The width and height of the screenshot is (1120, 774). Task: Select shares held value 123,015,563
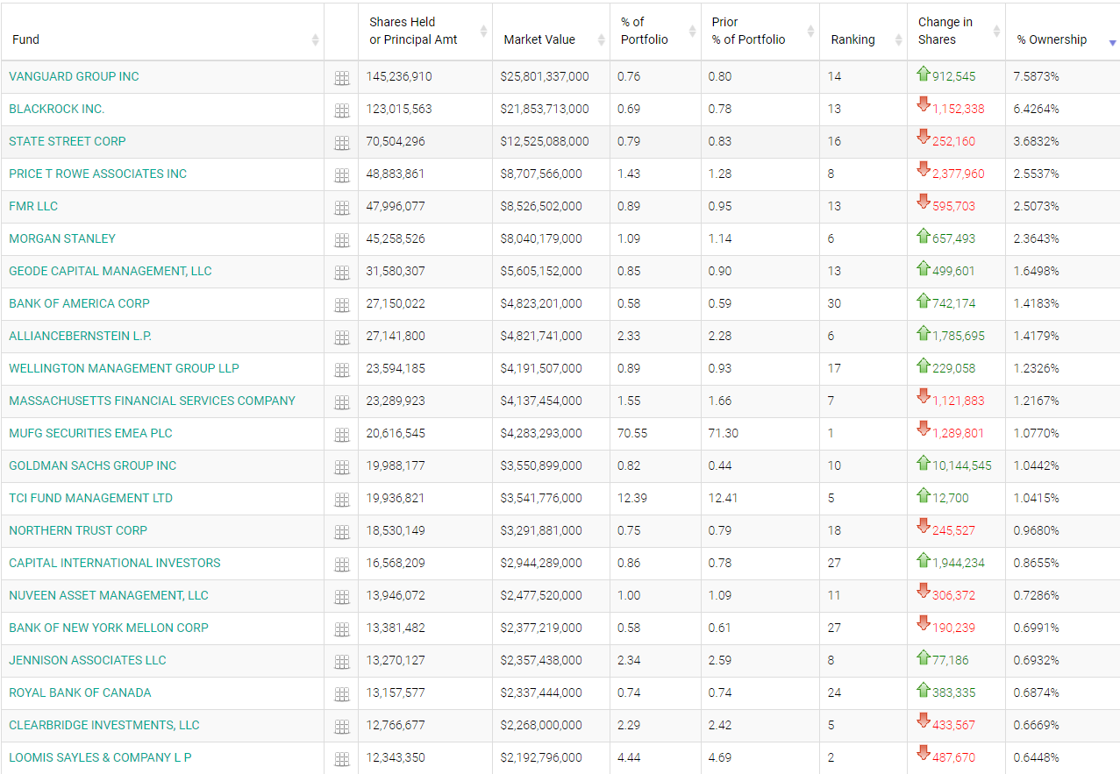[399, 109]
